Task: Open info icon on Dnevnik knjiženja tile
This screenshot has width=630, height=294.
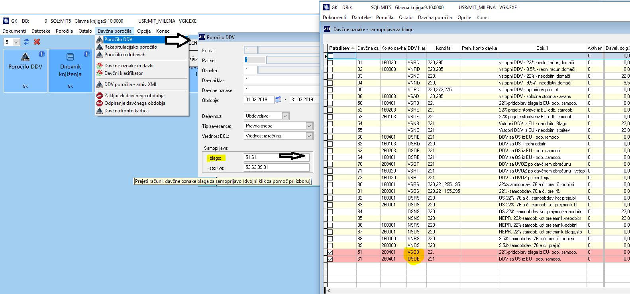Action: tap(87, 54)
